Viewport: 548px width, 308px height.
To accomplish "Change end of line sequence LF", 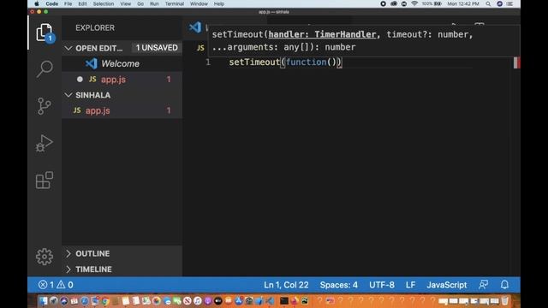I will pos(411,285).
